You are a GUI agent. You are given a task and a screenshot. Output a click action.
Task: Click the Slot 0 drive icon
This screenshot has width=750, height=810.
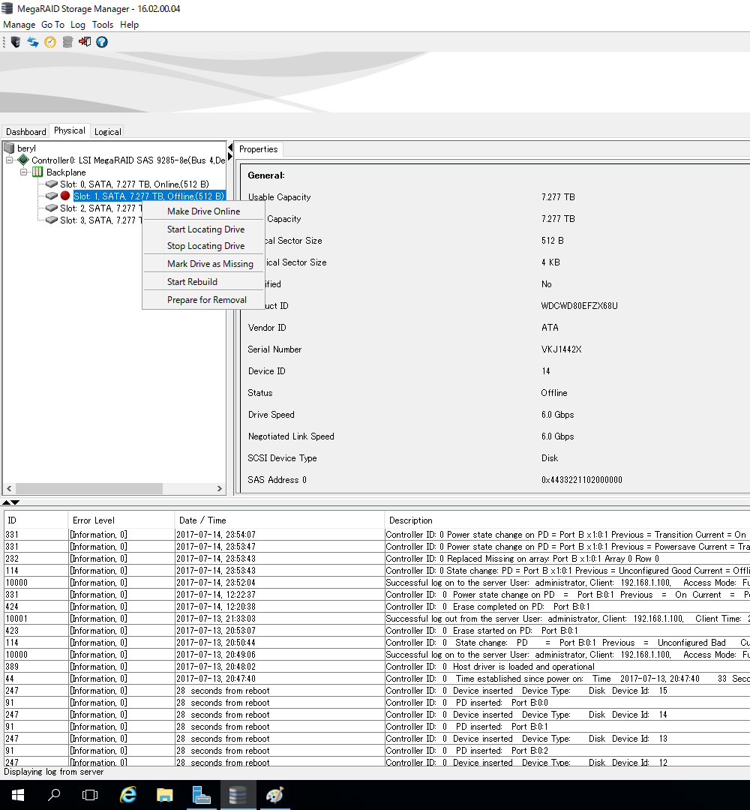click(52, 184)
